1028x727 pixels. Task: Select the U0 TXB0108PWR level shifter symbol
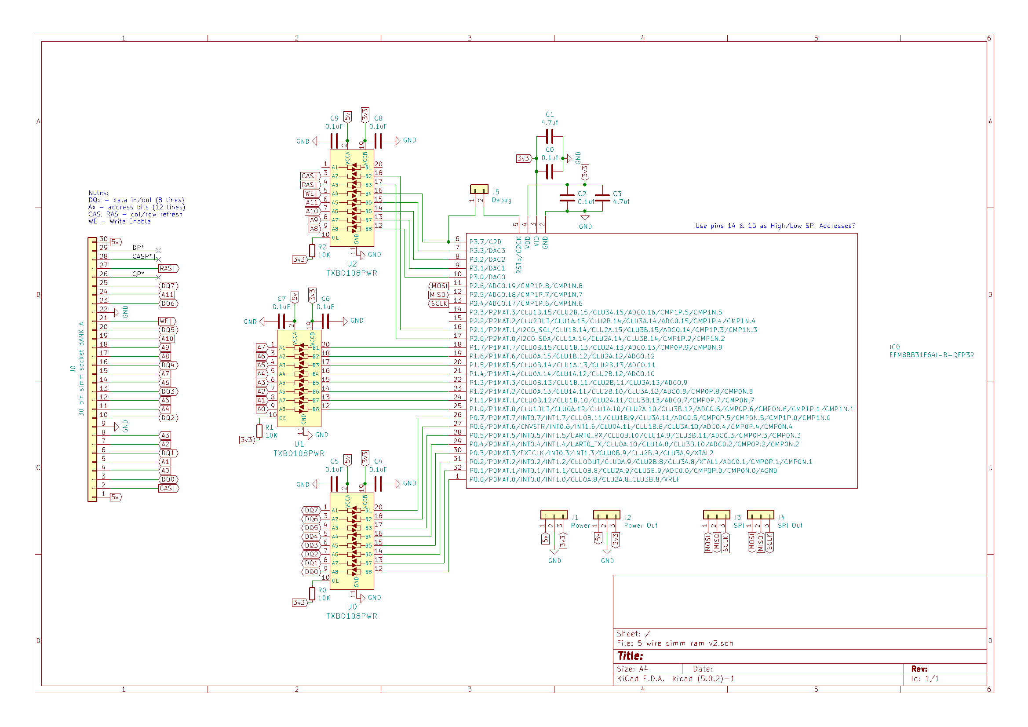(x=351, y=541)
